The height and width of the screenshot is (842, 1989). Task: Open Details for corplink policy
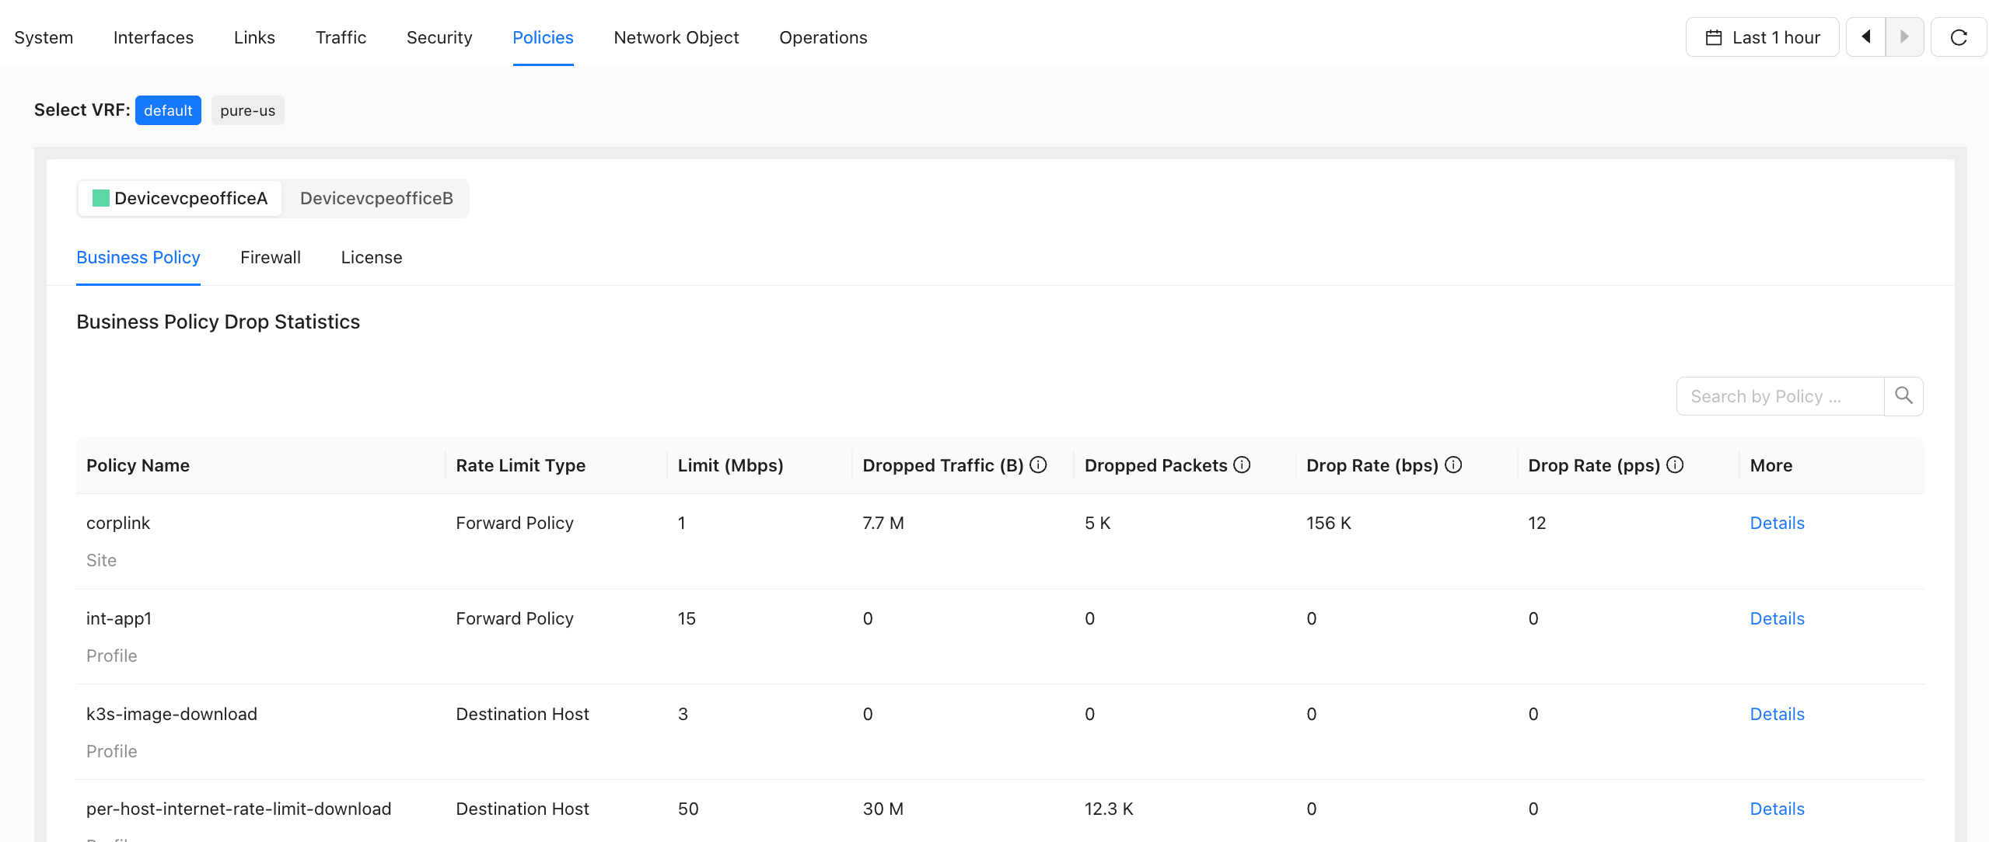pos(1777,523)
